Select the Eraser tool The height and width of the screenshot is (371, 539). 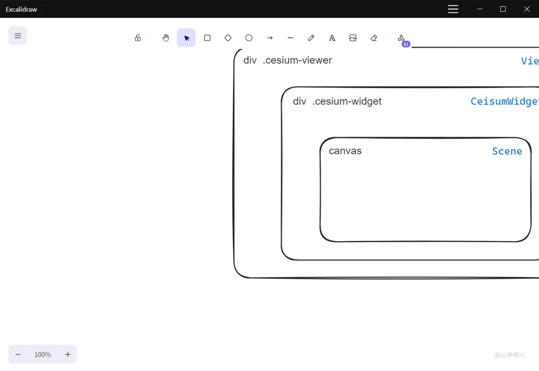374,38
